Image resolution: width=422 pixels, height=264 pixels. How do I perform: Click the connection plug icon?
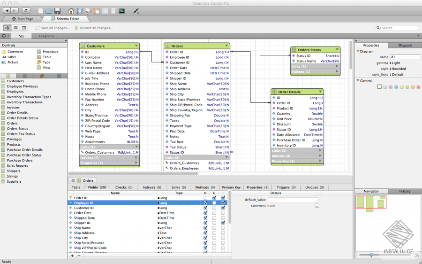tap(136, 11)
